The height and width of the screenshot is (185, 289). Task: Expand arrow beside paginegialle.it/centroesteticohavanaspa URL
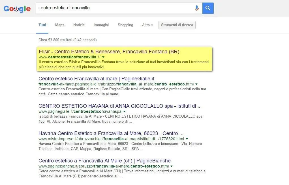[x=124, y=111]
